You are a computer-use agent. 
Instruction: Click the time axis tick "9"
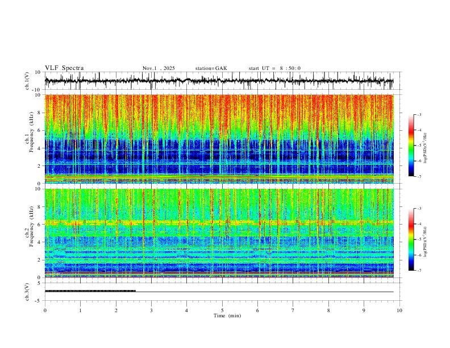click(364, 310)
